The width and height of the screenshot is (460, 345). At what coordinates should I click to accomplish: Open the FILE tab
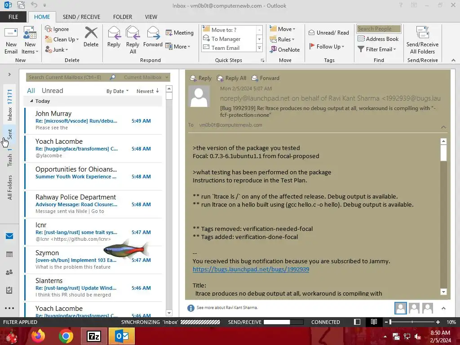13,17
